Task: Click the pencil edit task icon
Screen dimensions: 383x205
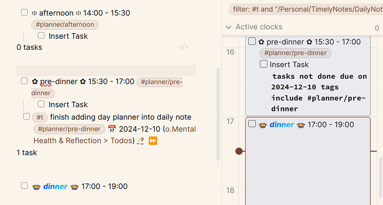Action: click(x=140, y=141)
